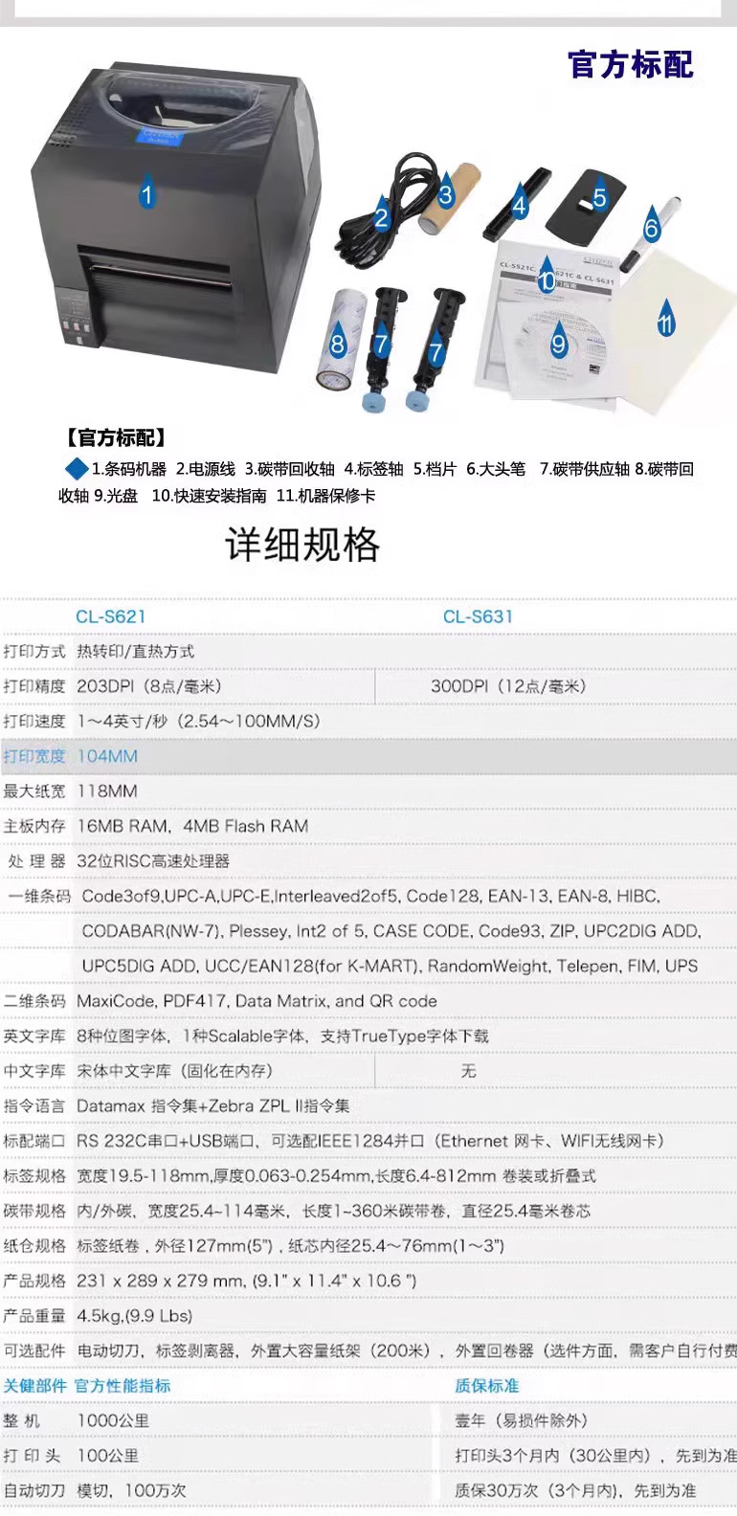Click the 详细规格 heading
The height and width of the screenshot is (1516, 737).
302,545
